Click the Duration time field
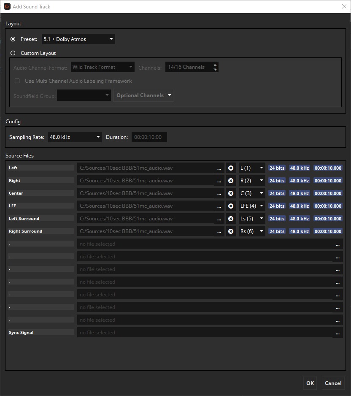Screen dimensions: 351x396 coord(149,137)
